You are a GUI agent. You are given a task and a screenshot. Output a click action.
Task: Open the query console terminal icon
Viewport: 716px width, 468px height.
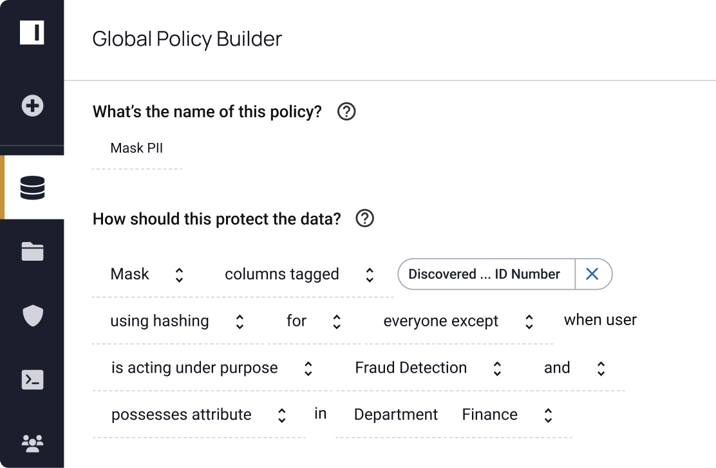[32, 380]
